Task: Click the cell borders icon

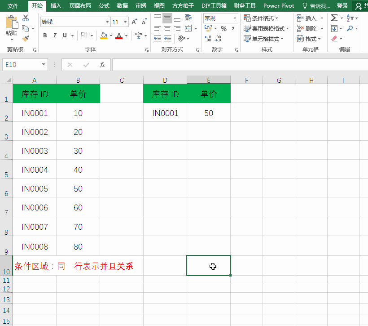Action: (84, 36)
